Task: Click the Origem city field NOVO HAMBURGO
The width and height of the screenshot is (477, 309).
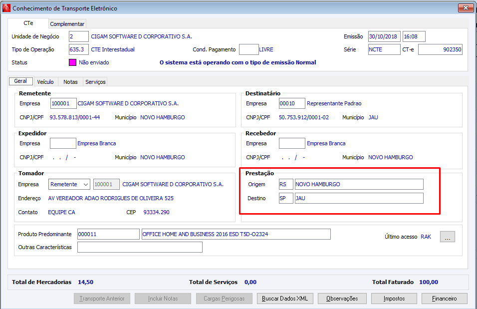Action: coord(359,184)
